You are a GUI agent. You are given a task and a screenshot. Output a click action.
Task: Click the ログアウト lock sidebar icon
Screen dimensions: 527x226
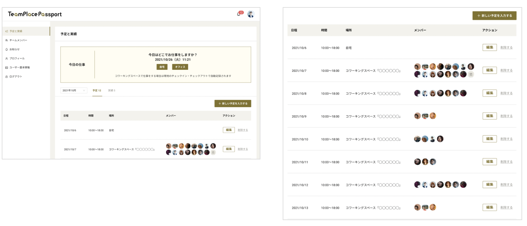click(x=7, y=77)
